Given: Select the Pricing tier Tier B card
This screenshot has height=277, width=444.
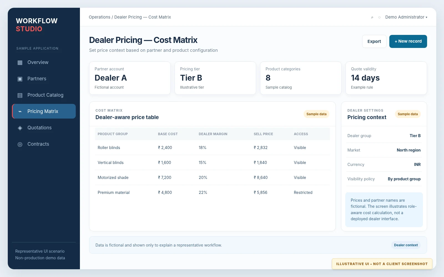Looking at the screenshot, I should (x=215, y=78).
